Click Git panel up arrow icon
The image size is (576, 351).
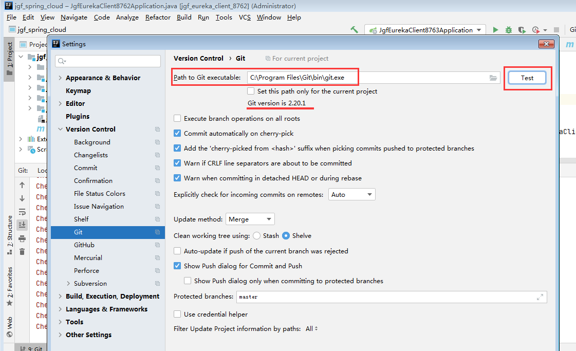pos(22,185)
